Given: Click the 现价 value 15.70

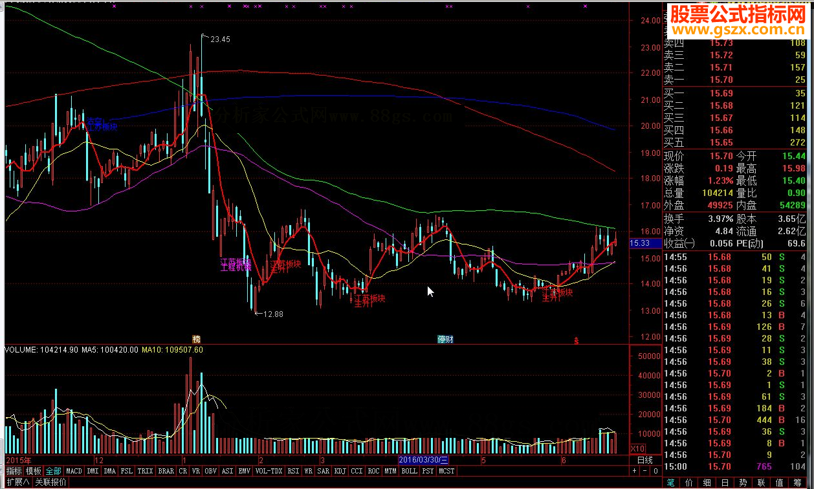Looking at the screenshot, I should (x=721, y=156).
